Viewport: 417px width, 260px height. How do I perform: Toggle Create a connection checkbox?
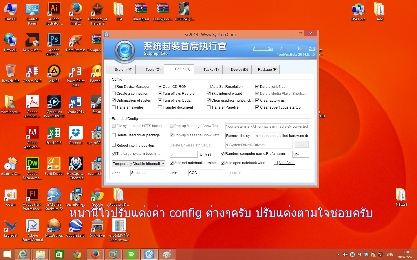coord(114,93)
